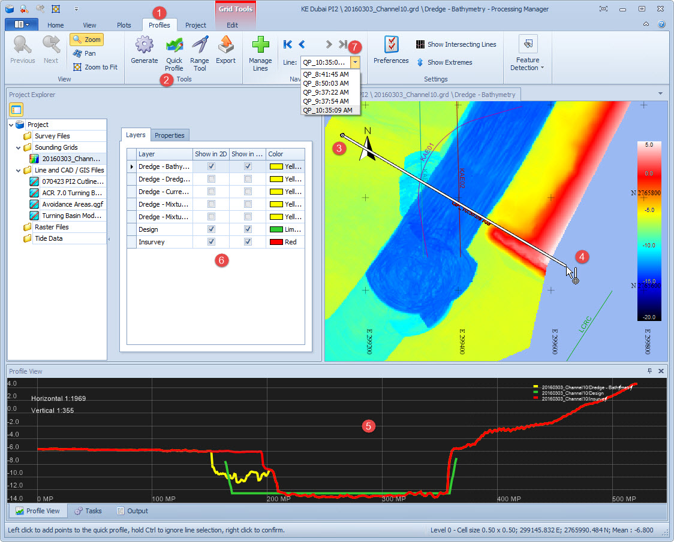The height and width of the screenshot is (542, 674).
Task: Collapse the Sounding Grids tree node
Action: click(x=18, y=147)
